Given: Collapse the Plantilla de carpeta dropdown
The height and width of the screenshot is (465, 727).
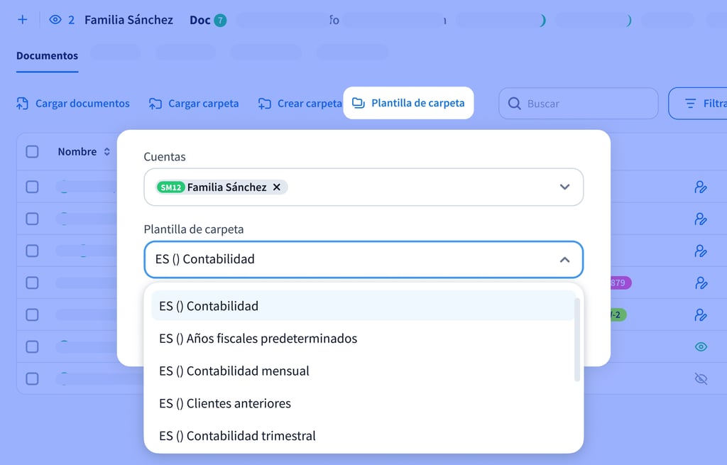Looking at the screenshot, I should coord(564,260).
